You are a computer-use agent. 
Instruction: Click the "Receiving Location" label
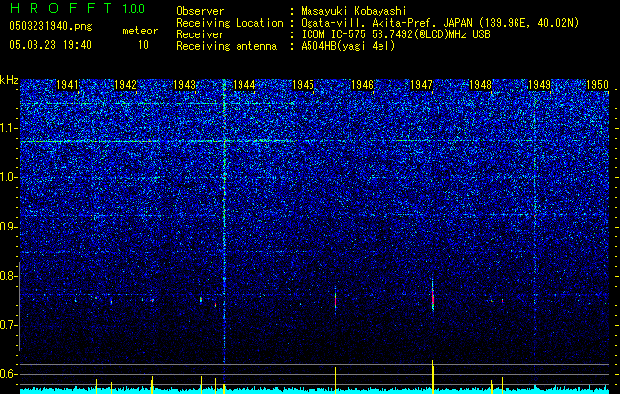tap(230, 23)
